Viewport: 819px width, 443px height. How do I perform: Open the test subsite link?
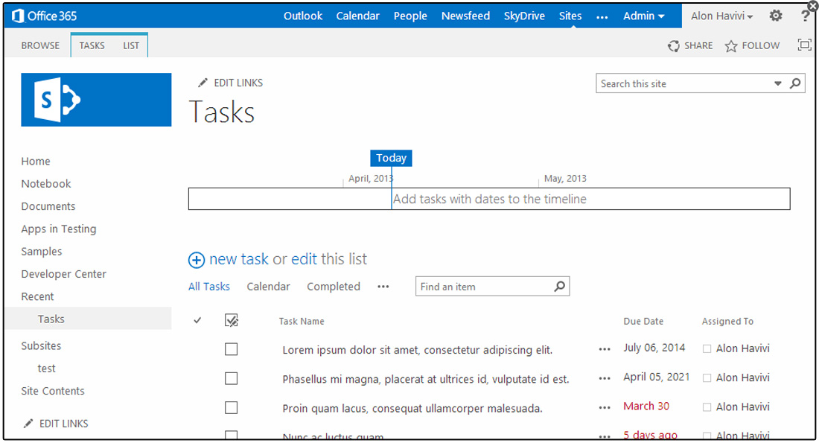[x=46, y=369]
